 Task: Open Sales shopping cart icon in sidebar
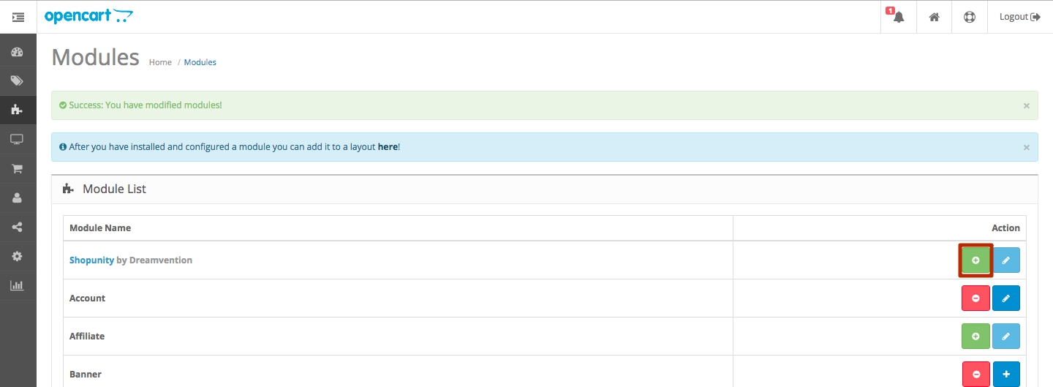(x=18, y=169)
